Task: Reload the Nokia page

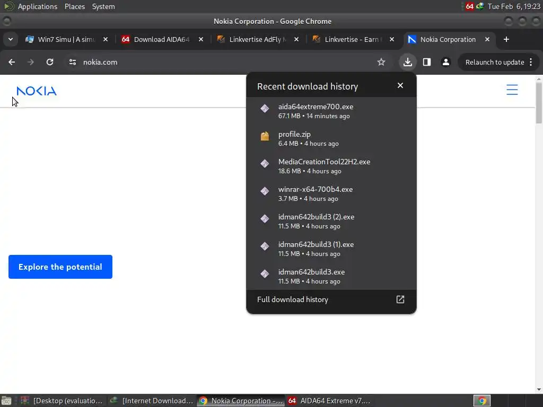Action: (50, 62)
